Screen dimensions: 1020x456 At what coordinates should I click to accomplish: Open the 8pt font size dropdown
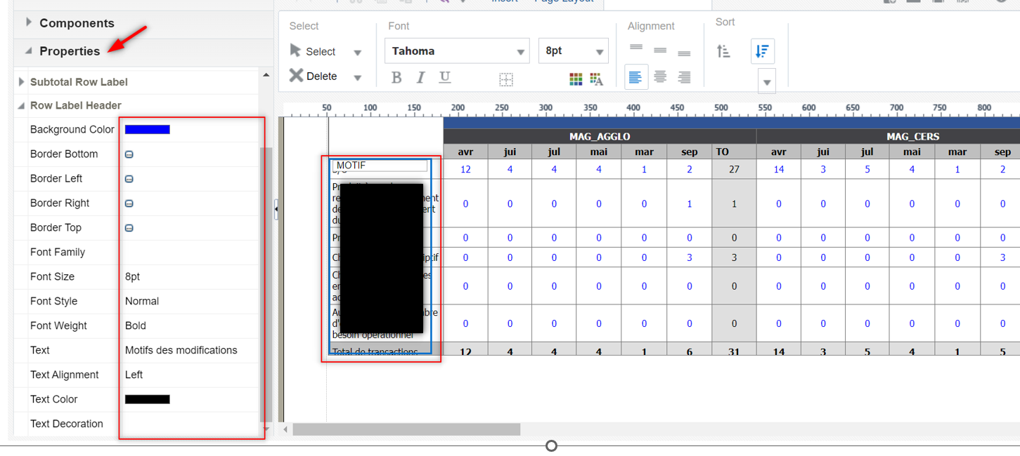click(573, 51)
